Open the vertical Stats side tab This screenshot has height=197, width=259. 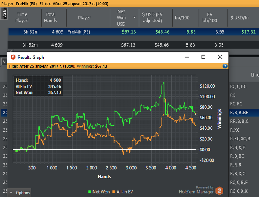pyautogui.click(x=4, y=14)
